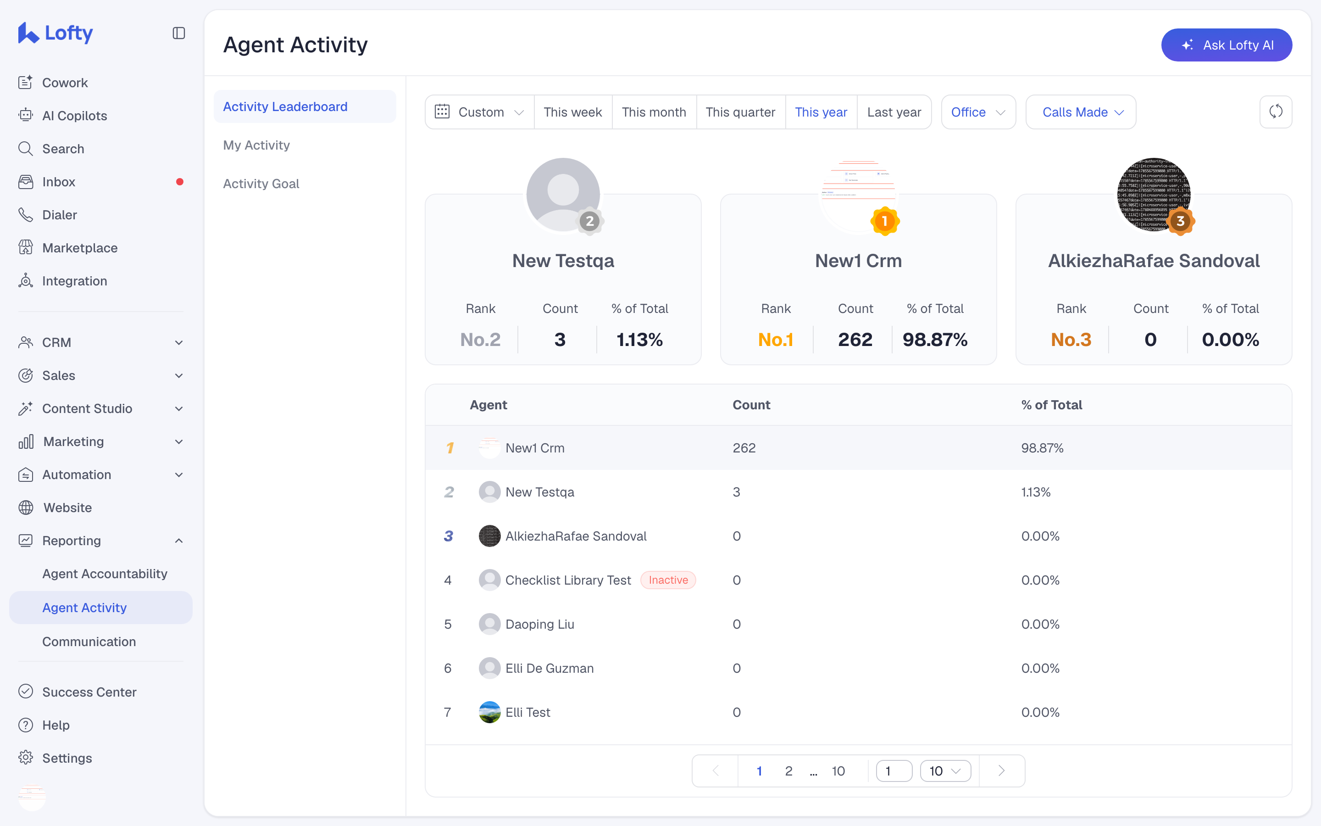This screenshot has height=826, width=1321.
Task: Open Agent Activity report
Action: [100, 608]
